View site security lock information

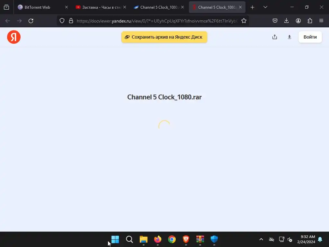(71, 21)
